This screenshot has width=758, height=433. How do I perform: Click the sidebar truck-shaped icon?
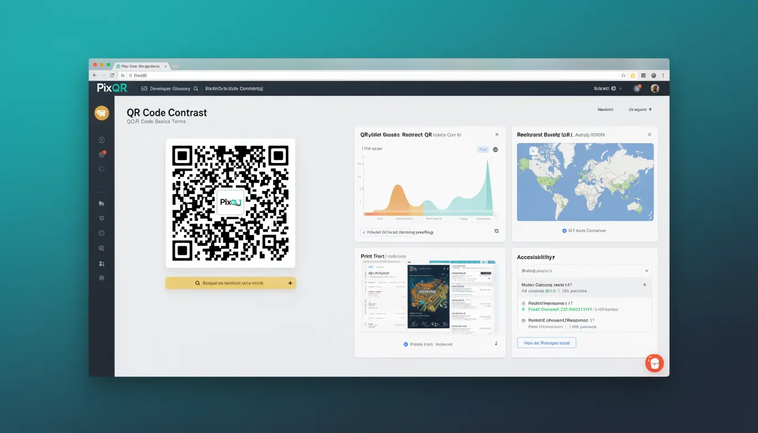click(102, 204)
